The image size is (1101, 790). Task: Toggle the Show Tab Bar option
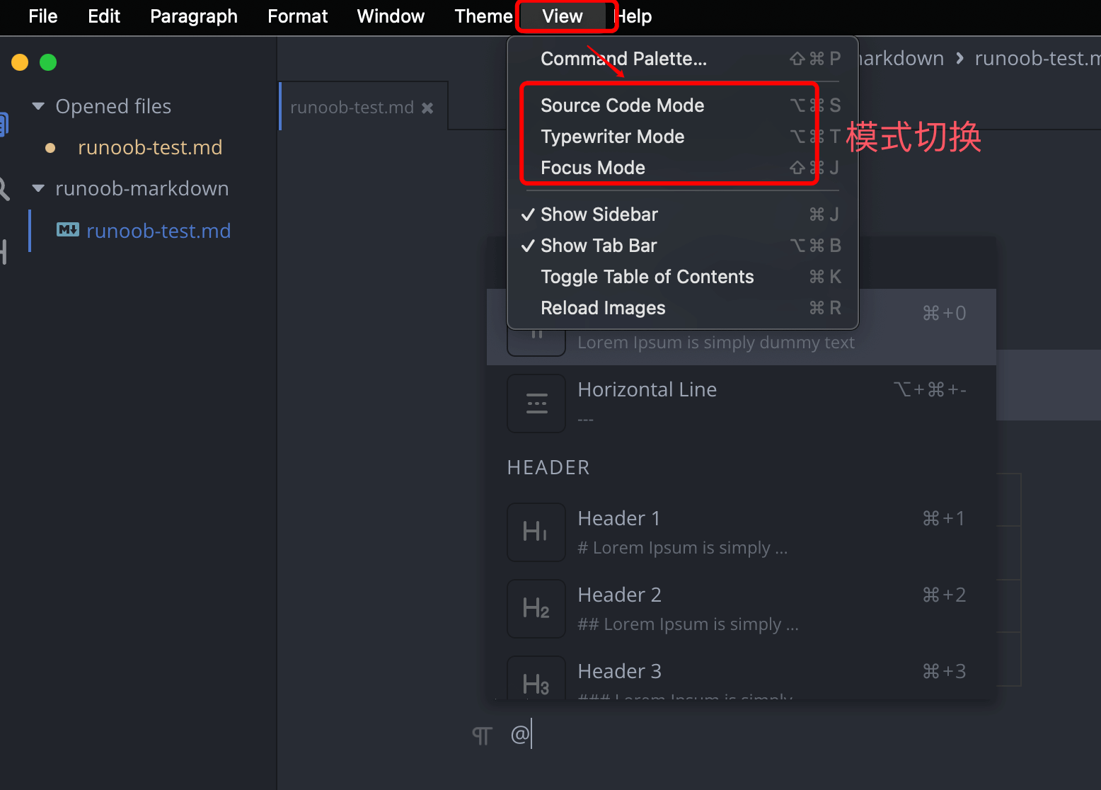(x=599, y=246)
